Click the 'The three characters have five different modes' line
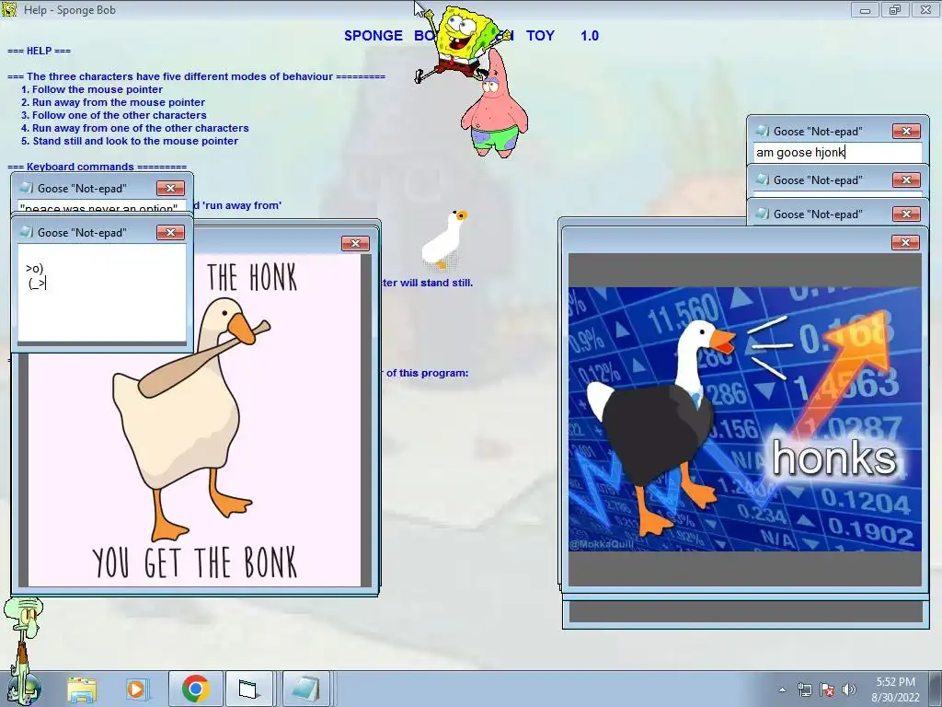This screenshot has width=942, height=707. click(x=196, y=76)
